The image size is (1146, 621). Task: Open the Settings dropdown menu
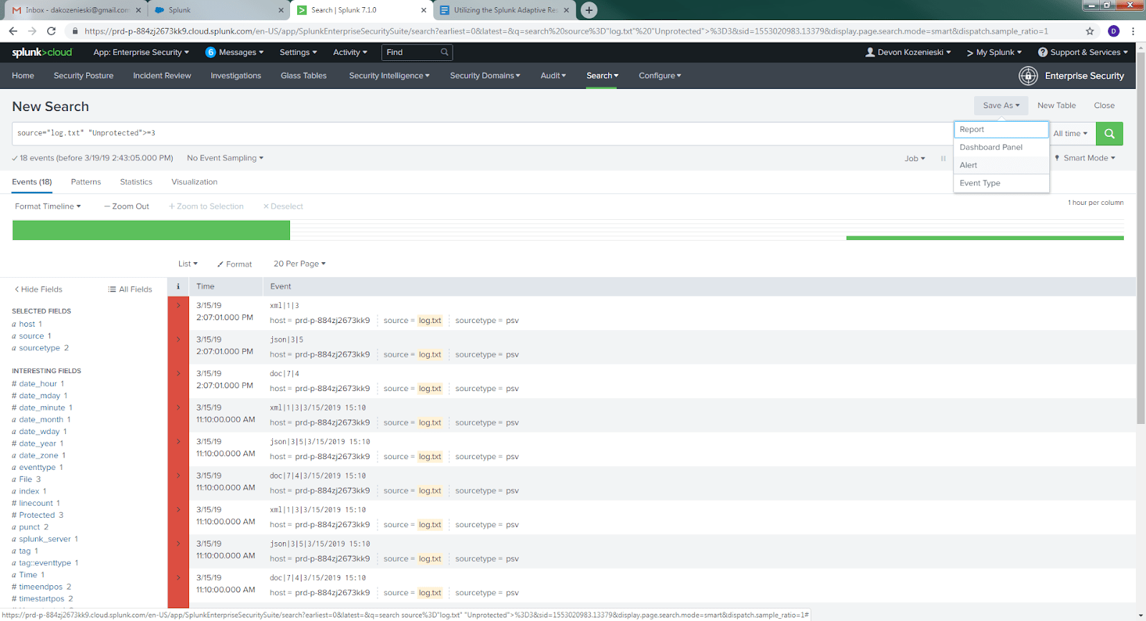pyautogui.click(x=298, y=52)
